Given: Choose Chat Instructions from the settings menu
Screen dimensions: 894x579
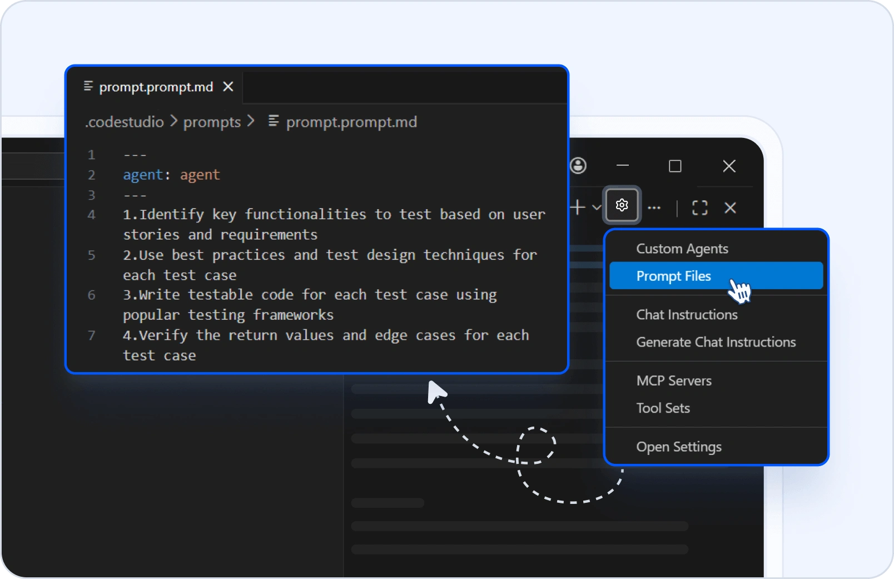Looking at the screenshot, I should pyautogui.click(x=687, y=314).
